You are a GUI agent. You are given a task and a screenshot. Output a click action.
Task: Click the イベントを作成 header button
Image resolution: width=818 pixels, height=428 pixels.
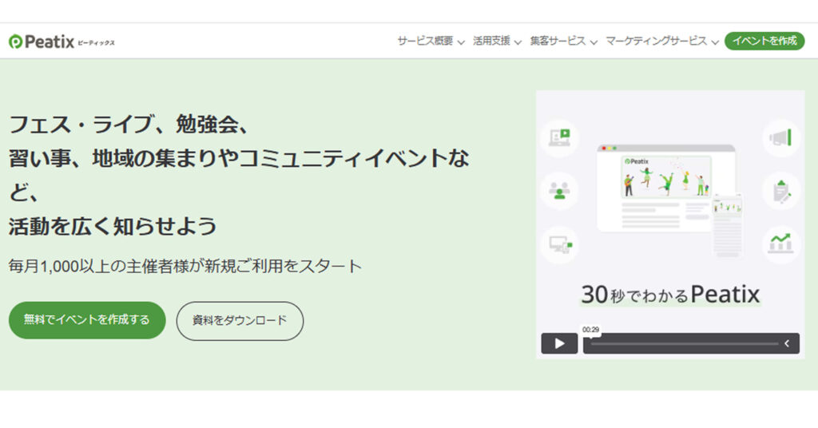pos(764,42)
